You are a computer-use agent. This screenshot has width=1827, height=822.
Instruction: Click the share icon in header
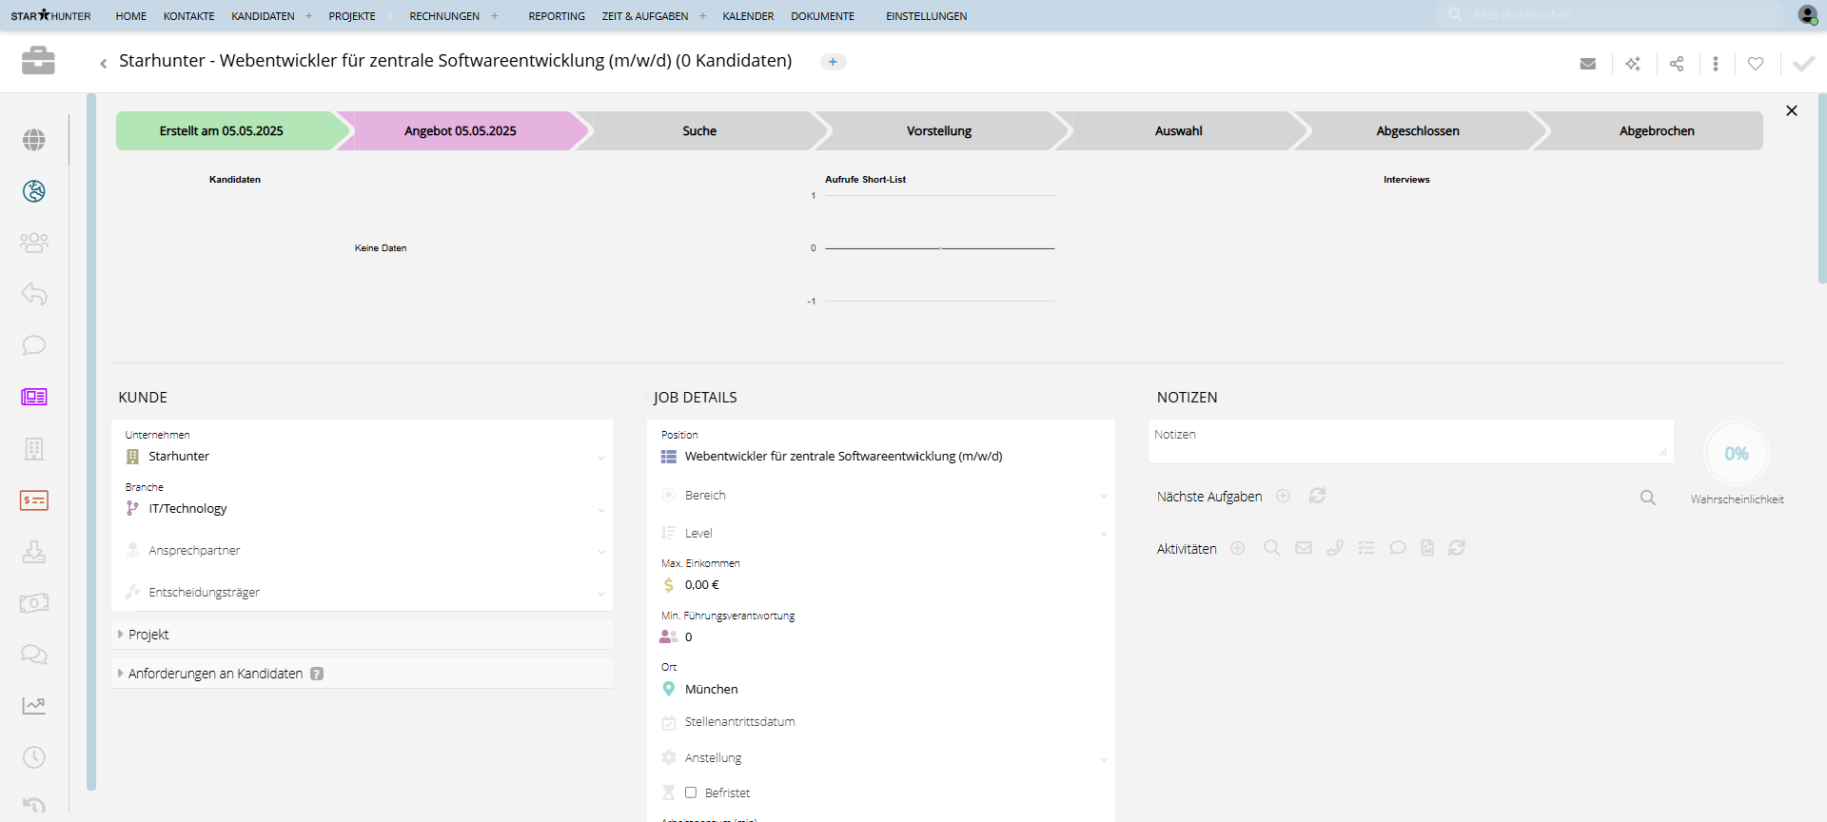(x=1677, y=64)
